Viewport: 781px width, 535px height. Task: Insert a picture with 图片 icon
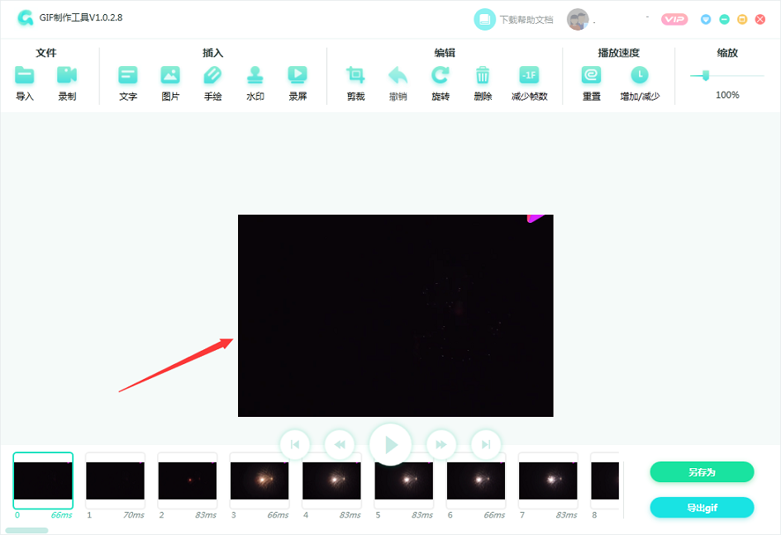[x=170, y=76]
